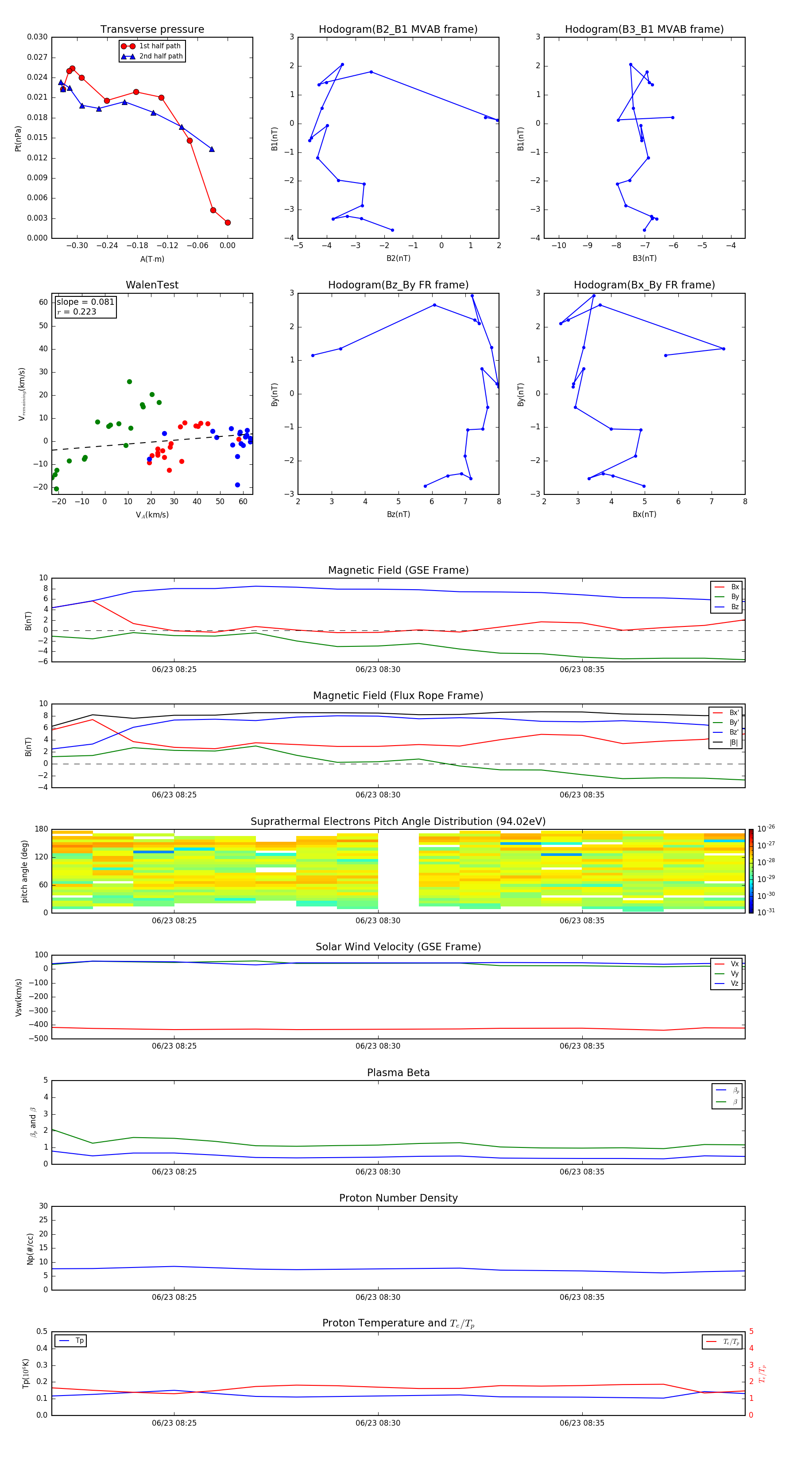
Task: Select "By'" in the flux rope legend
Action: (726, 723)
